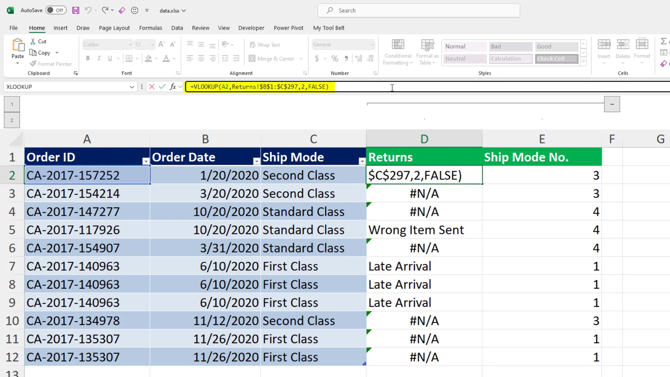Open the Power Pivot tab
Viewport: 670px width, 377px height.
pos(288,28)
